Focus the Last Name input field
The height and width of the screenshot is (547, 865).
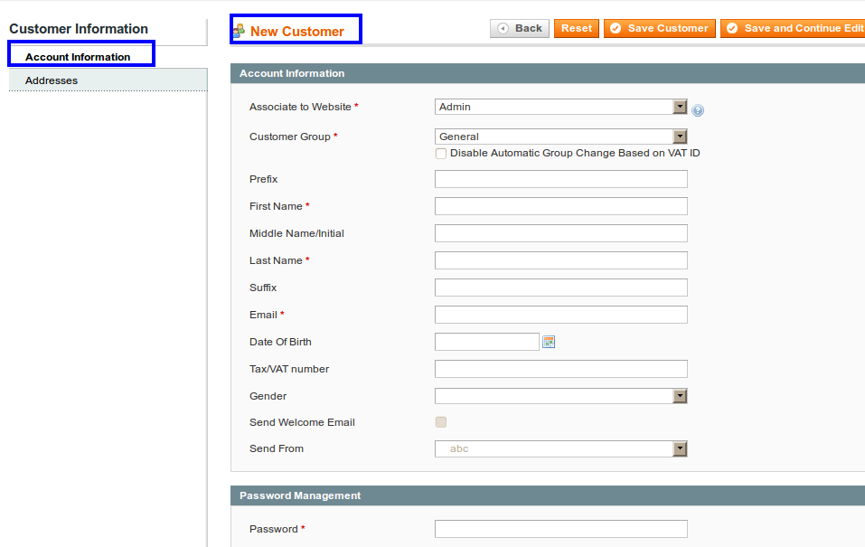[560, 260]
